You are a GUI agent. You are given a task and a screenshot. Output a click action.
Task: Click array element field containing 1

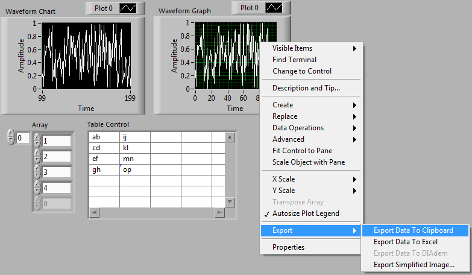point(56,141)
